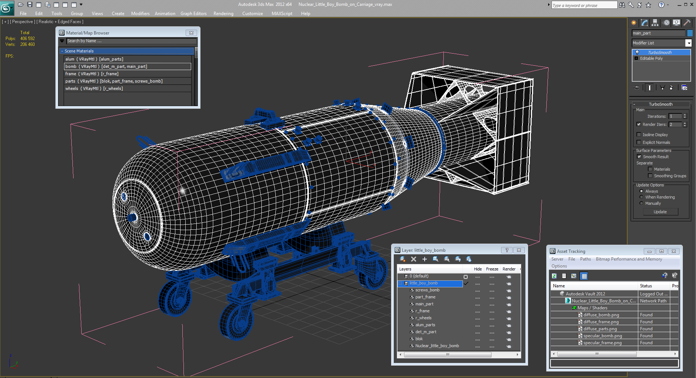Click Highlight Selected Objects' Layers icon

tap(447, 259)
